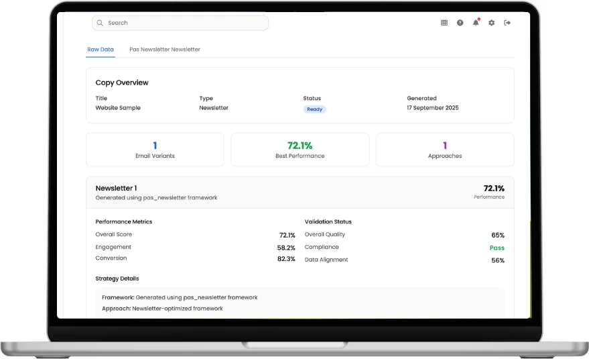The width and height of the screenshot is (589, 359).
Task: Click the Newsletter 1 header
Action: pyautogui.click(x=117, y=189)
